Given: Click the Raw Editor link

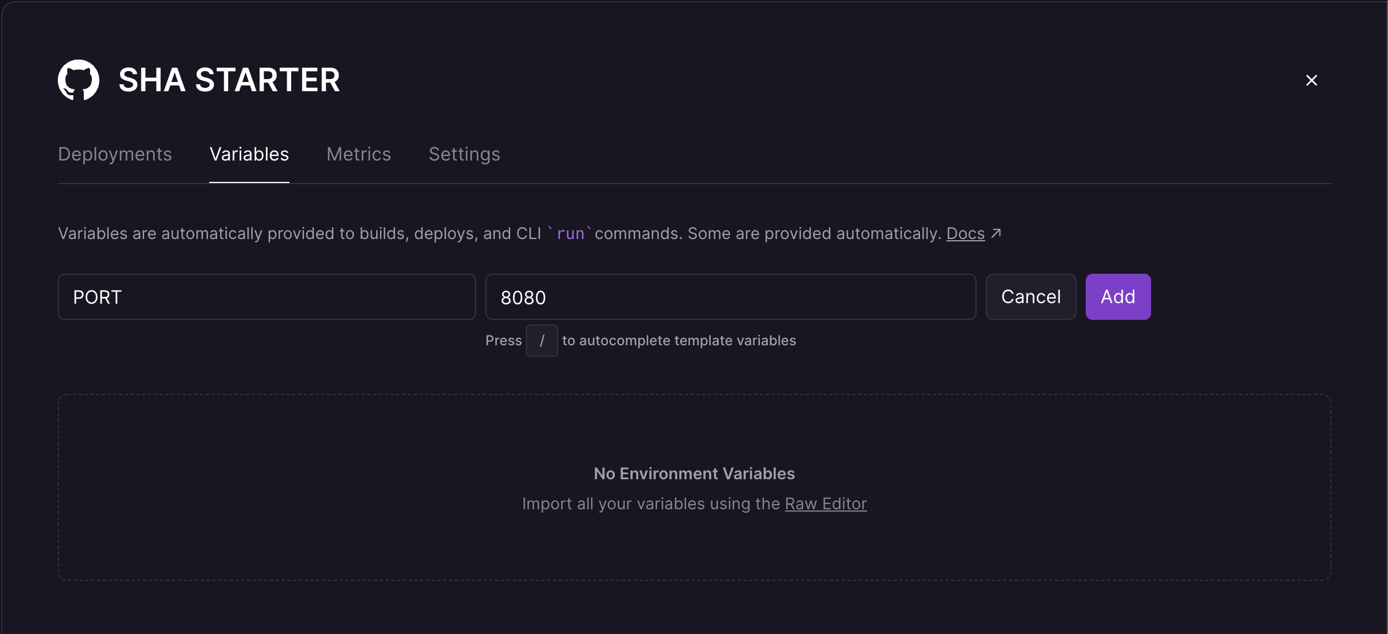Looking at the screenshot, I should pyautogui.click(x=826, y=504).
